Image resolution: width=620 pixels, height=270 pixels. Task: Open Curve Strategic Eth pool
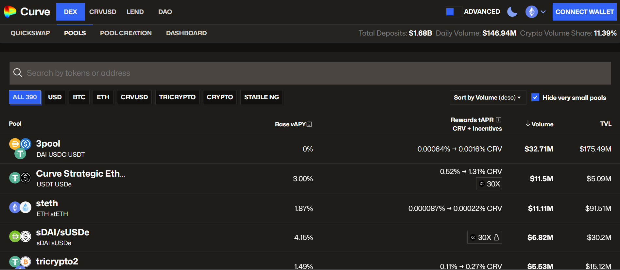point(80,173)
